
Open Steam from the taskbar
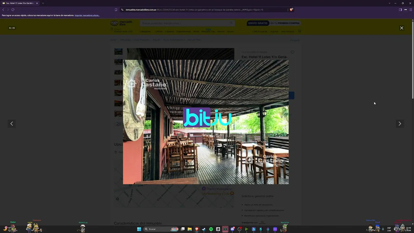pos(204,229)
